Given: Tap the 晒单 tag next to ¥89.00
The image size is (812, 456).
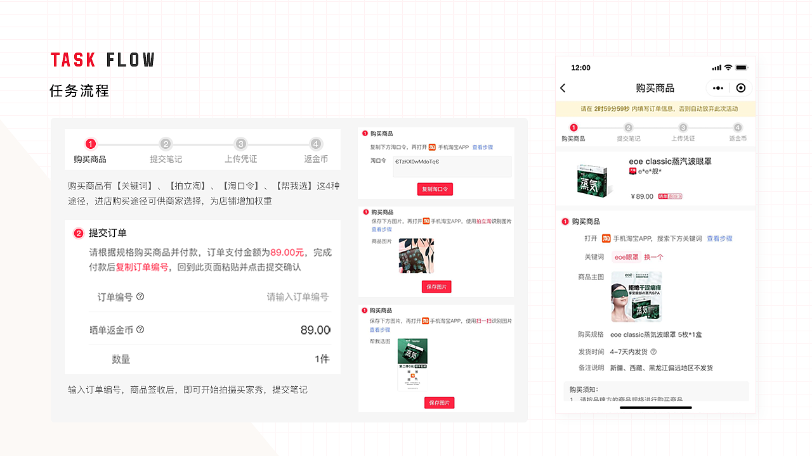Looking at the screenshot, I should coord(671,196).
